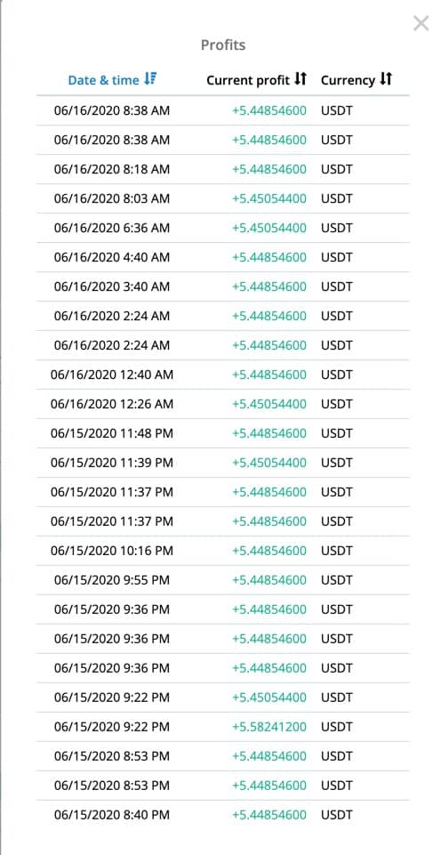
Task: Select the 06/15/2020 9:55 PM row
Action: 223,581
